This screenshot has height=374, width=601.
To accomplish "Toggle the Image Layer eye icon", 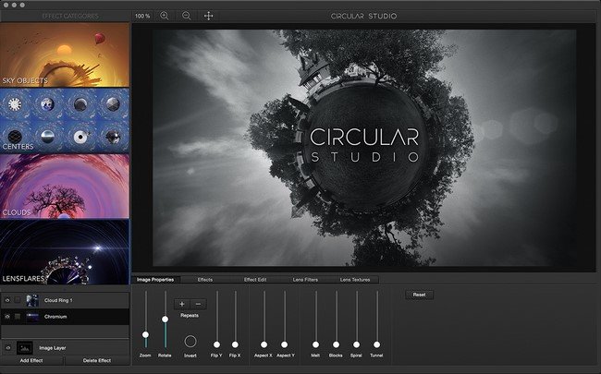I will [8, 348].
